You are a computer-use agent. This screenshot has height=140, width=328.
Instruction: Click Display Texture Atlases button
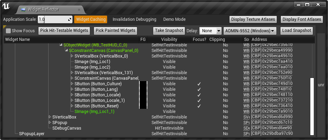pyautogui.click(x=253, y=19)
